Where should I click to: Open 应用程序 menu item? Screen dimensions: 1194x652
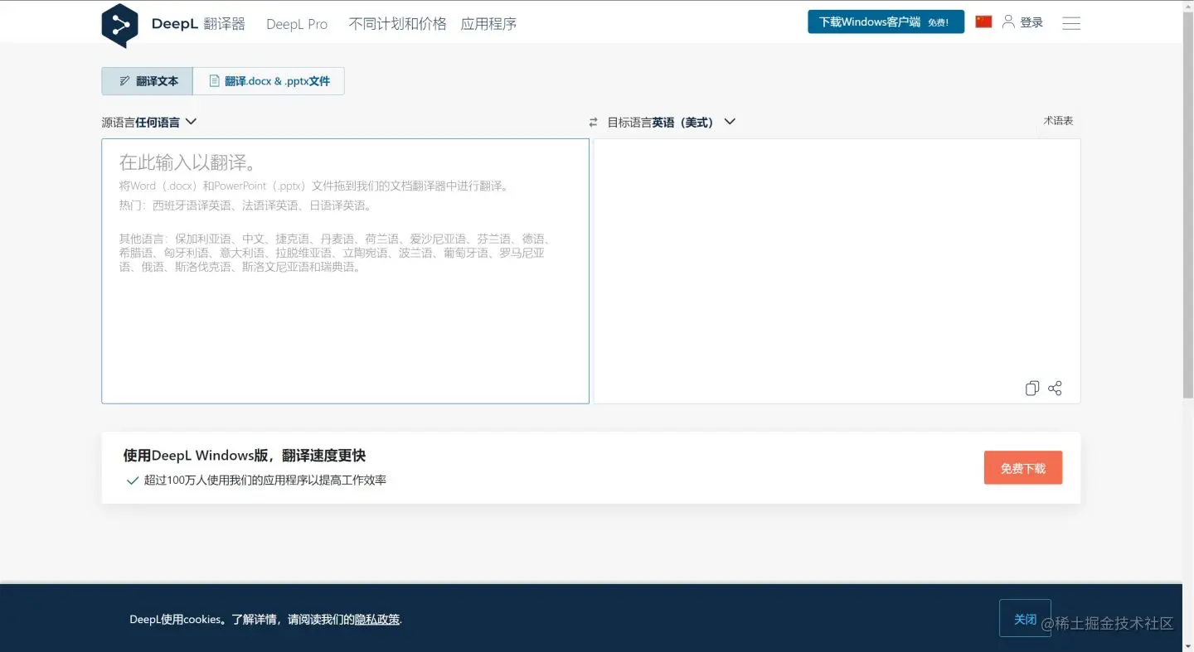[x=488, y=24]
